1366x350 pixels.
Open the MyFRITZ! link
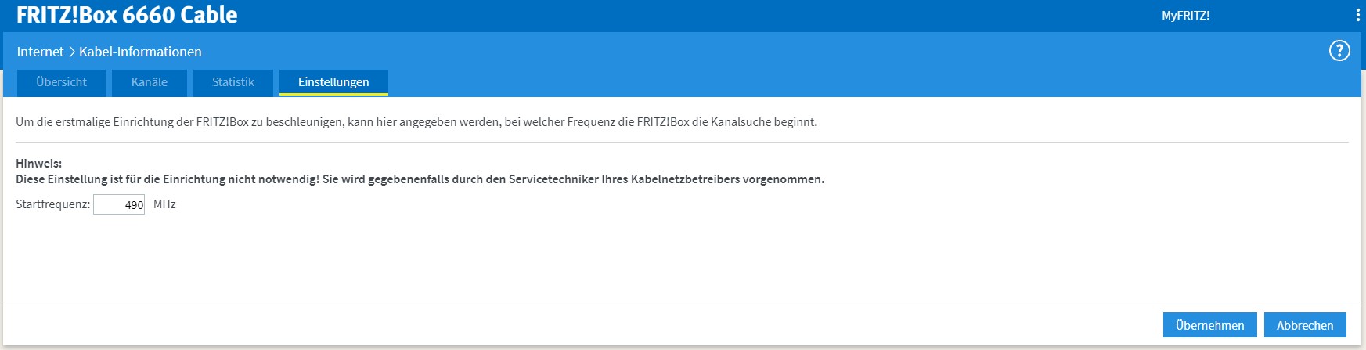coord(1185,16)
